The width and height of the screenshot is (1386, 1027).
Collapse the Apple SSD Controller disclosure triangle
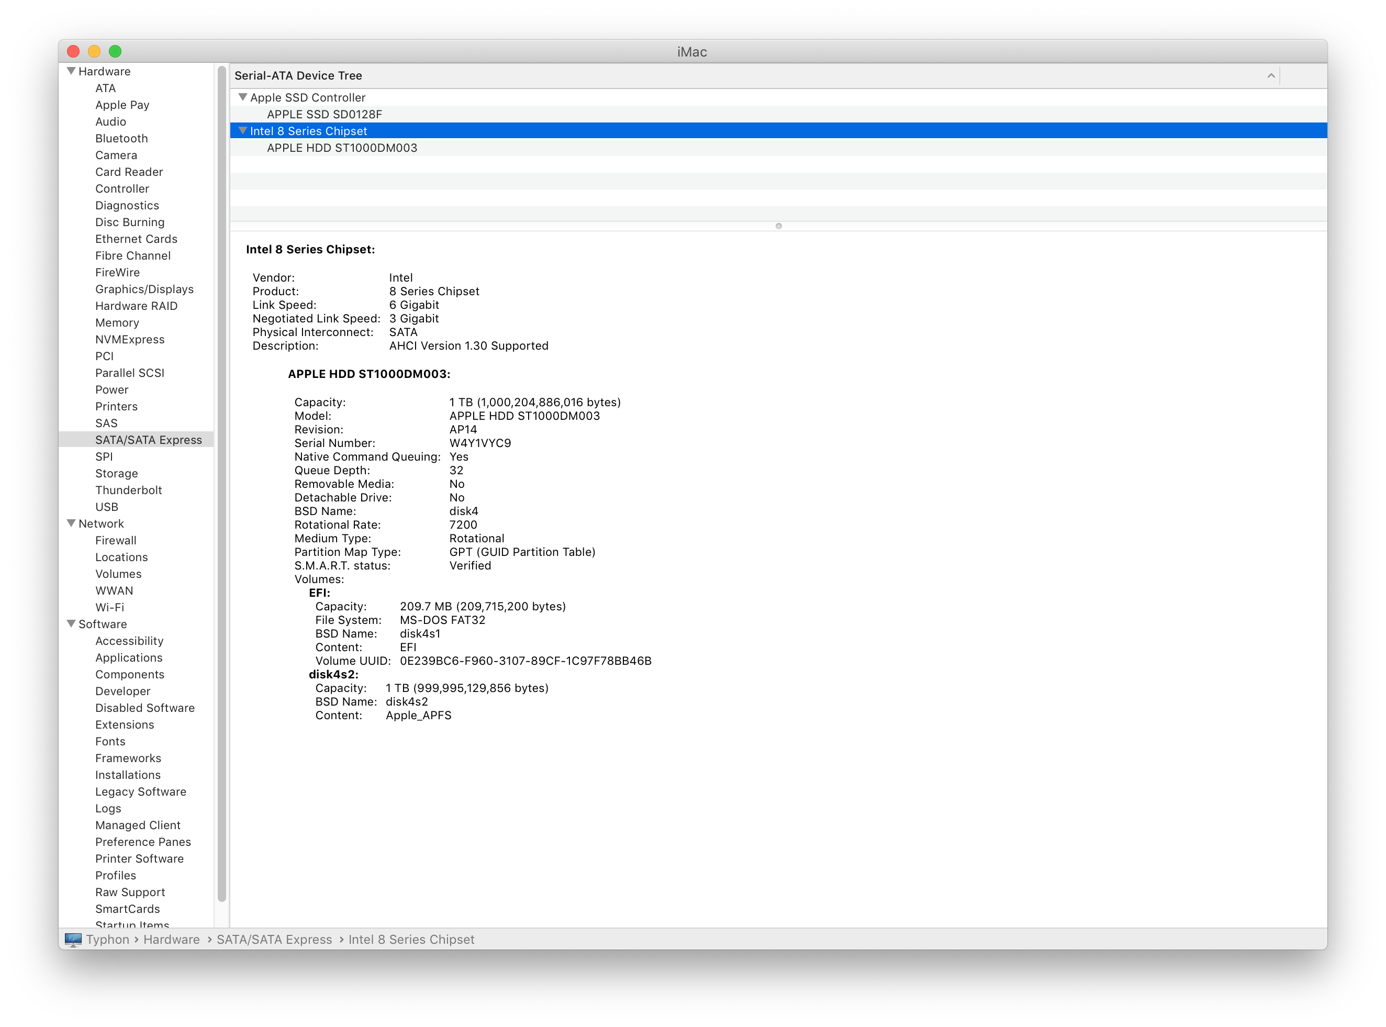tap(242, 97)
